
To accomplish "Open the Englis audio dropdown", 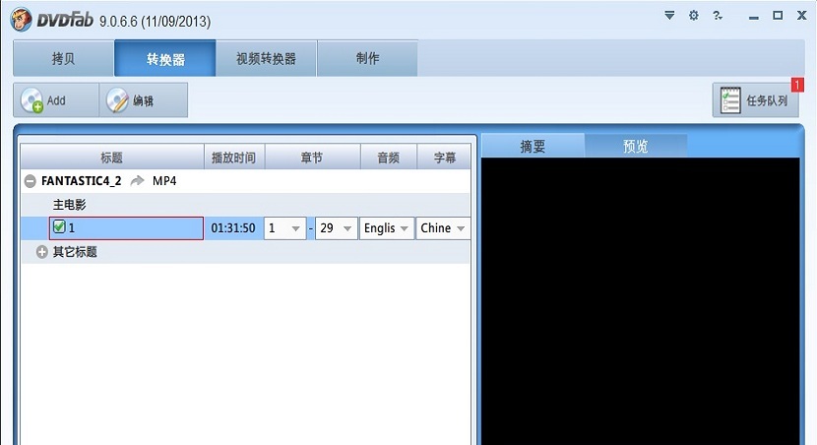I will [387, 228].
